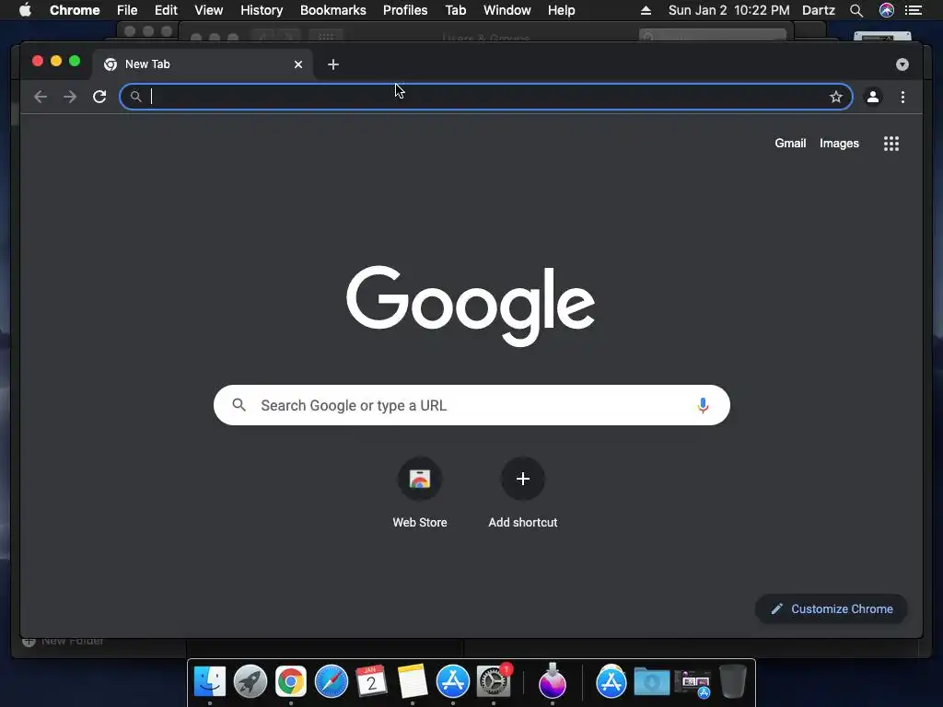Click the Google logo
The height and width of the screenshot is (707, 943).
pyautogui.click(x=471, y=306)
